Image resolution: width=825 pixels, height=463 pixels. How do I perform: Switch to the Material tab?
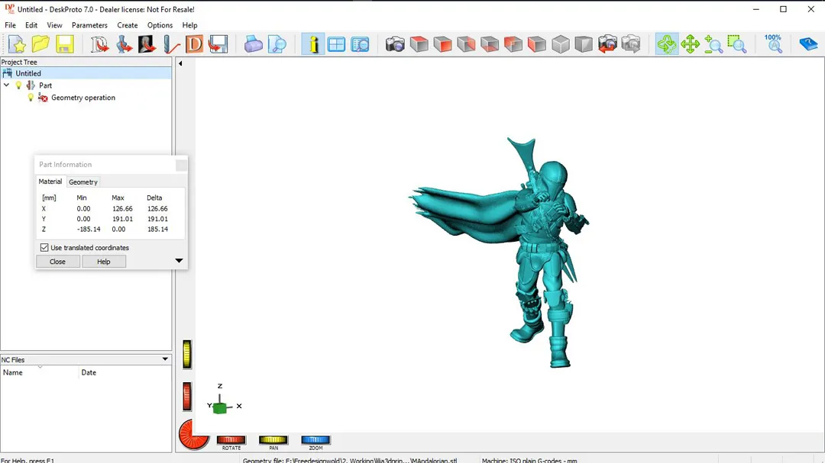coord(50,182)
